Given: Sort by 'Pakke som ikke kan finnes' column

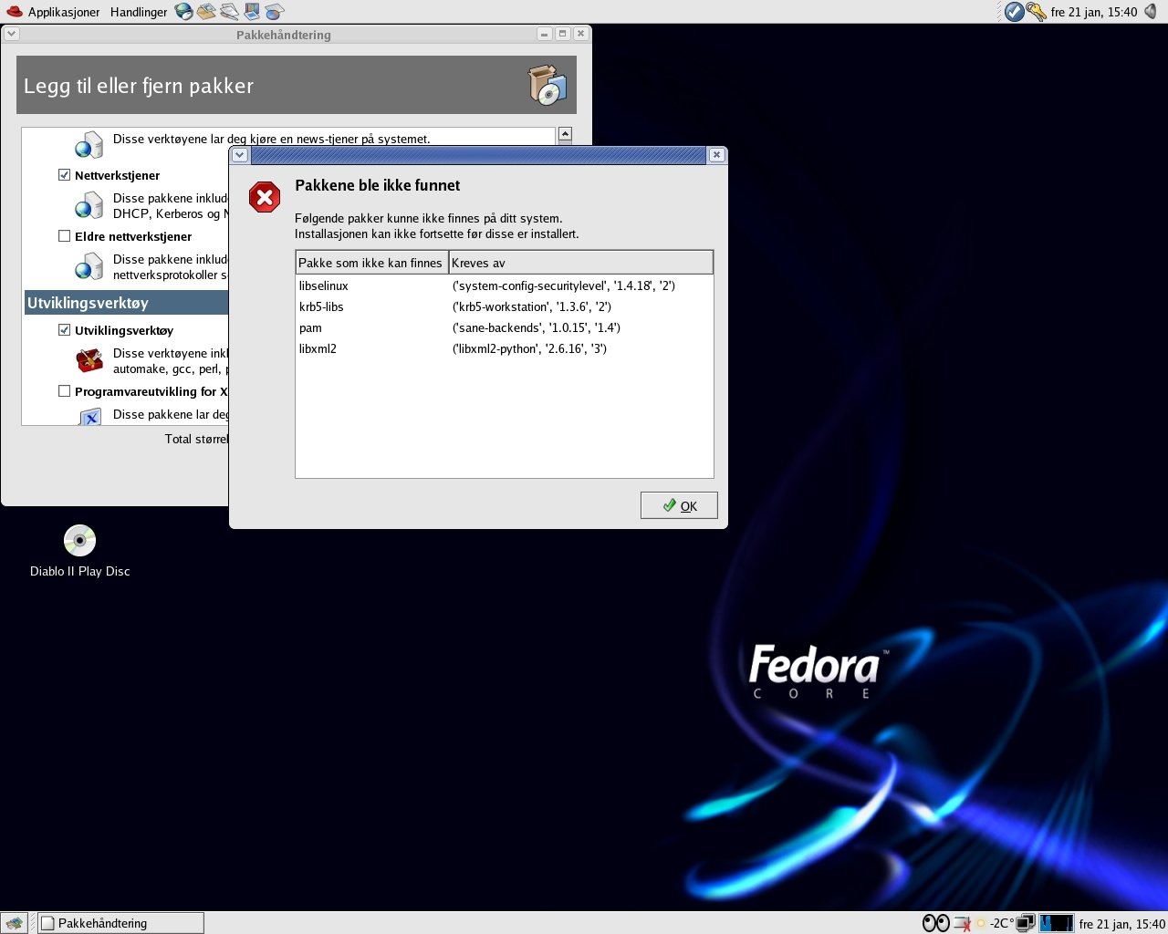Looking at the screenshot, I should (371, 263).
